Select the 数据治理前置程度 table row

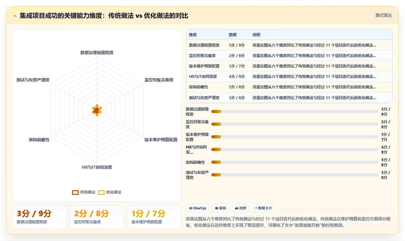click(x=289, y=45)
